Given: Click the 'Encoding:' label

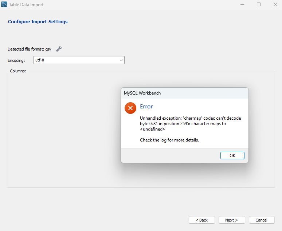Looking at the screenshot, I should click(16, 60).
